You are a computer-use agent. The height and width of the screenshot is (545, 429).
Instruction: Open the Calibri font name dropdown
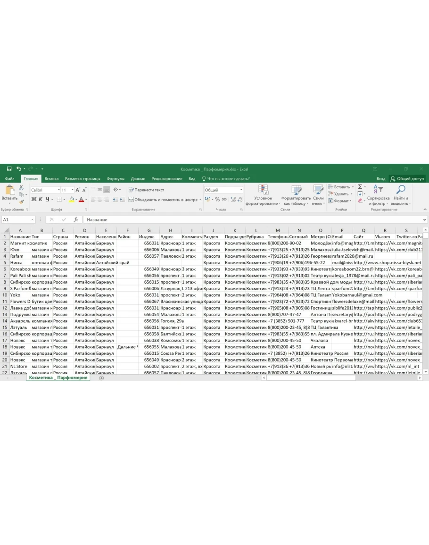59,190
